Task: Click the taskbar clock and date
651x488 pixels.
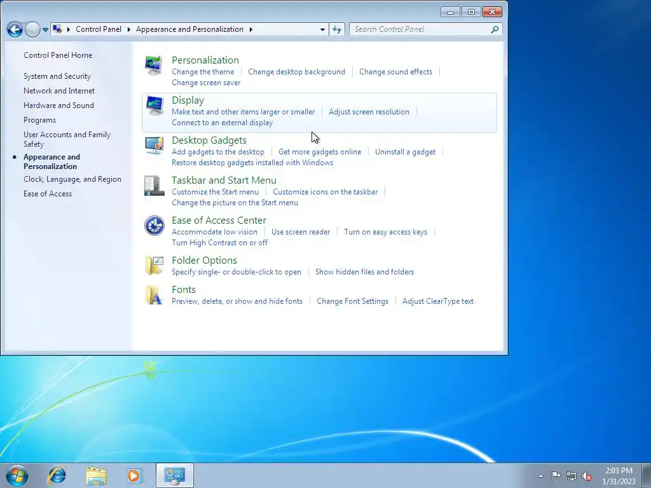Action: (x=619, y=476)
